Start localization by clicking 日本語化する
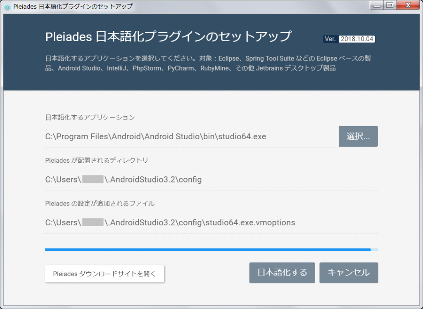 pos(282,272)
